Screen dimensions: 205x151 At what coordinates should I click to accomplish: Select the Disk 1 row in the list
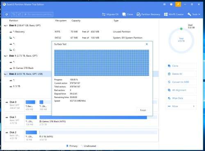point(28,56)
